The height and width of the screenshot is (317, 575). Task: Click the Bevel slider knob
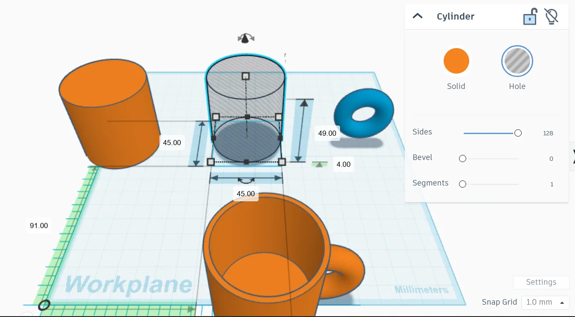pyautogui.click(x=462, y=159)
